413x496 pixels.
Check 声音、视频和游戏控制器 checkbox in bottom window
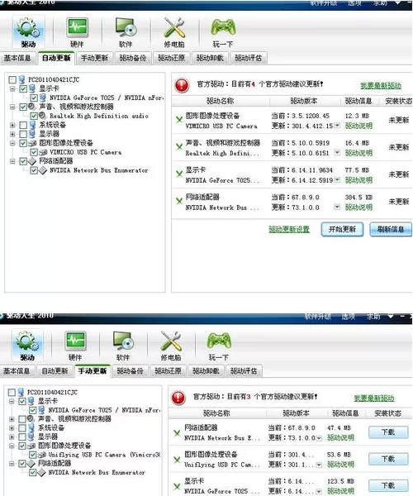click(x=22, y=419)
